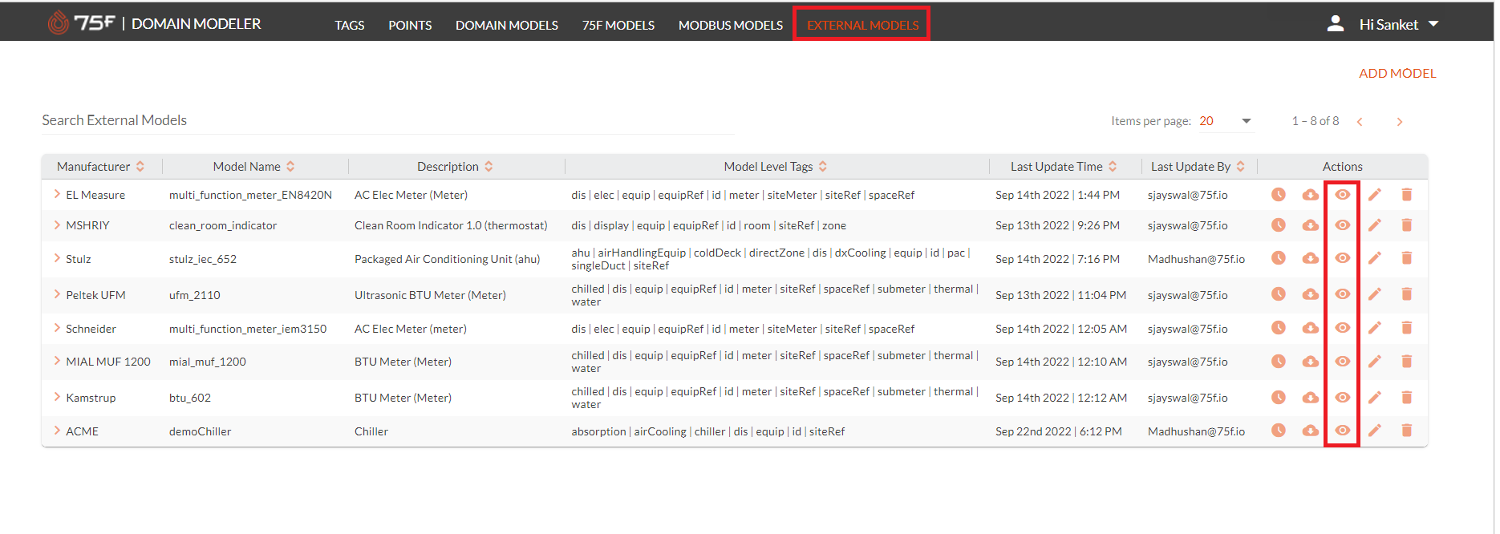Image resolution: width=1500 pixels, height=534 pixels.
Task: View the MSHRIY model via eye icon
Action: coord(1343,225)
